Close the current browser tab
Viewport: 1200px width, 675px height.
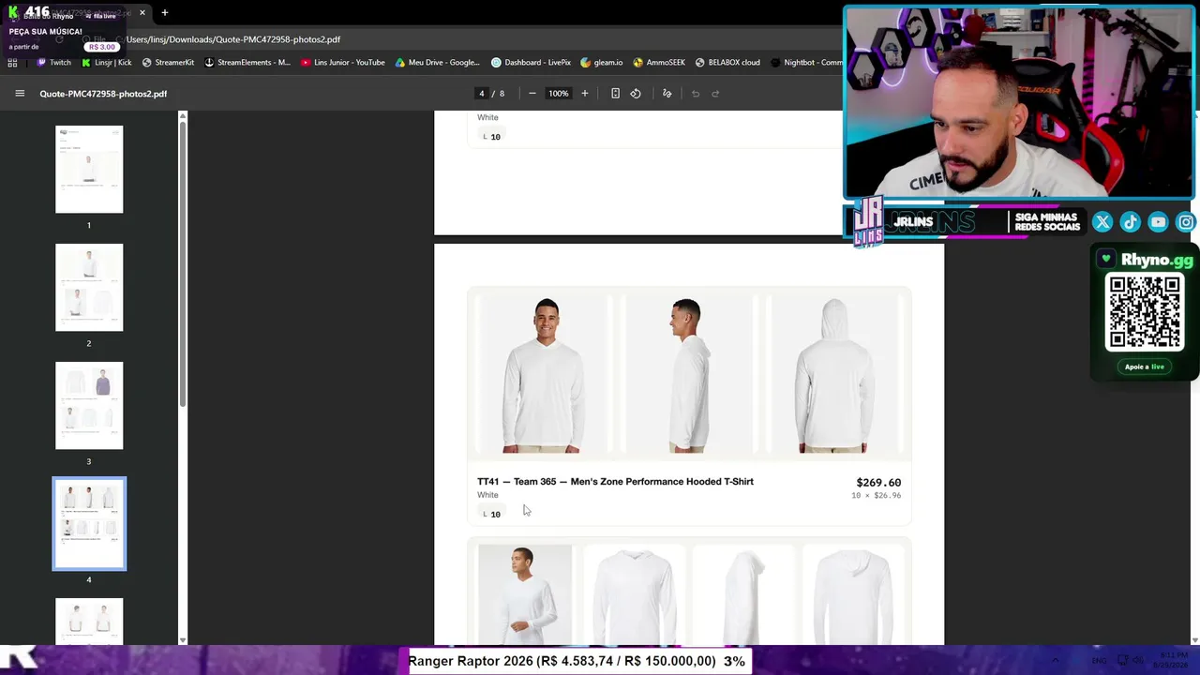(x=142, y=12)
